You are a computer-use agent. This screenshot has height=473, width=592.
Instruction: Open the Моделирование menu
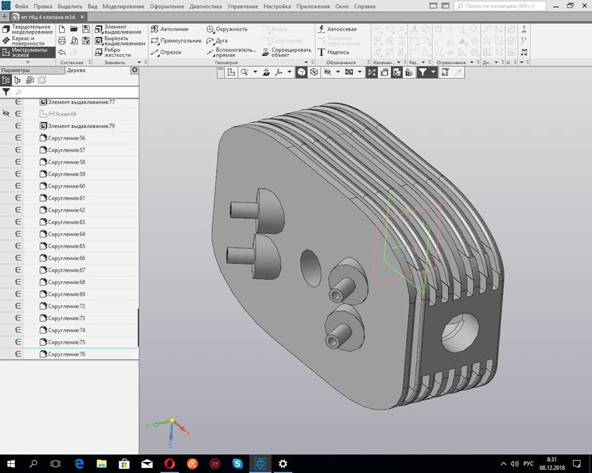pyautogui.click(x=123, y=6)
